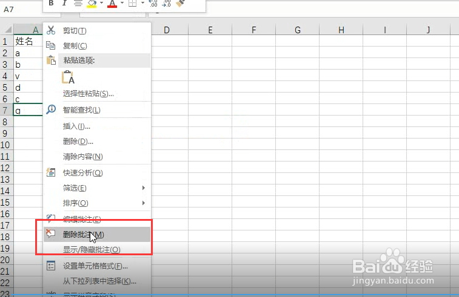
Task: Choose Copy (复制) from the context menu
Action: 97,46
